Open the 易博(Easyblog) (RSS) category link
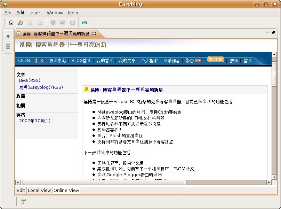This screenshot has height=209, width=281. point(41,87)
